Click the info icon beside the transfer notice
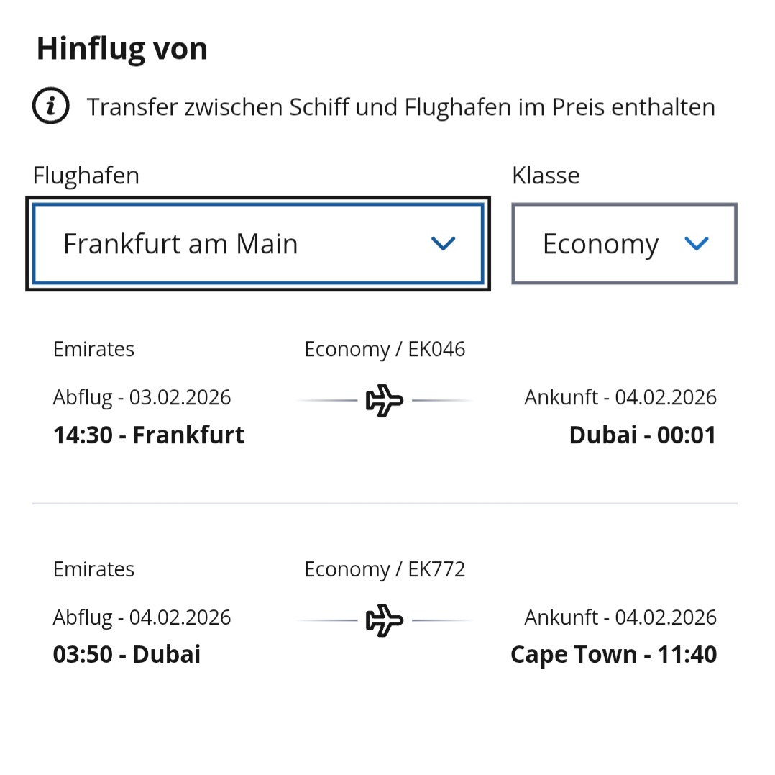 coord(51,107)
